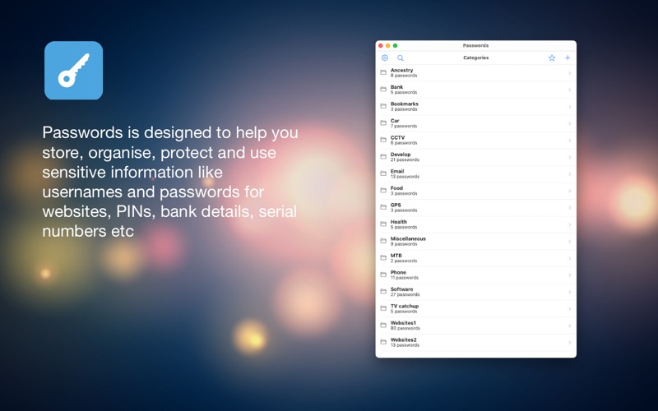Screen dimensions: 658x411
Task: Expand Email row chevron
Action: (569, 174)
